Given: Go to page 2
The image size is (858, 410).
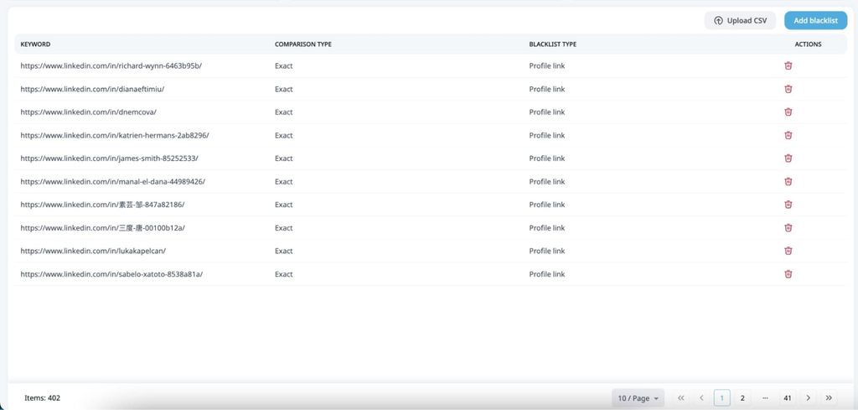Looking at the screenshot, I should (742, 398).
